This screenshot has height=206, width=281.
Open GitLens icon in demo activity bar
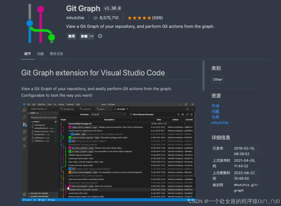(24, 146)
